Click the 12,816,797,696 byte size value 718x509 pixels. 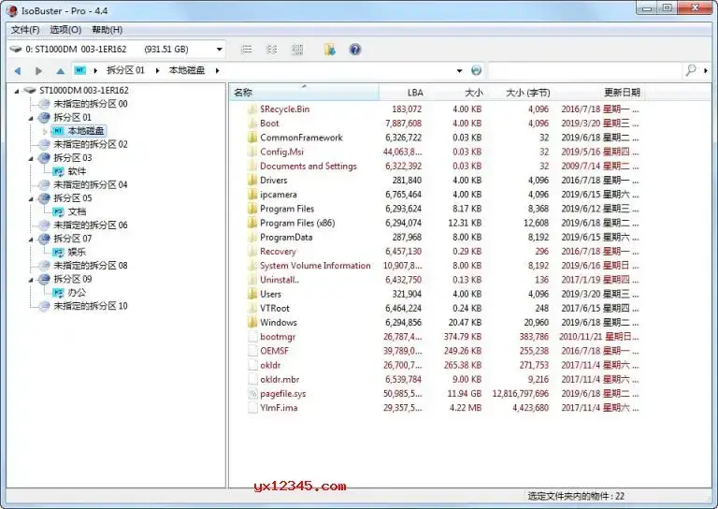(x=520, y=393)
